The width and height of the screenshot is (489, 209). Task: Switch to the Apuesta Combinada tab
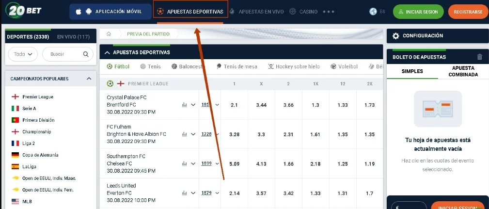[x=463, y=71]
